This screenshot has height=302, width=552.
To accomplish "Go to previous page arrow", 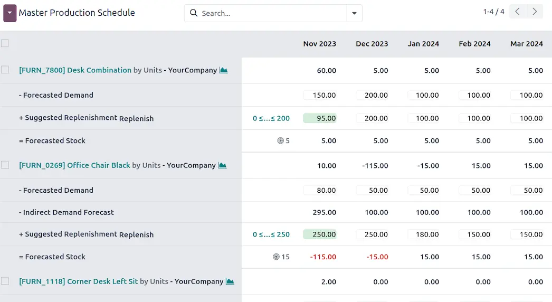I will (518, 12).
